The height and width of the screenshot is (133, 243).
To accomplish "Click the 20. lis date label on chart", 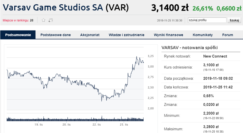I will (67, 125).
